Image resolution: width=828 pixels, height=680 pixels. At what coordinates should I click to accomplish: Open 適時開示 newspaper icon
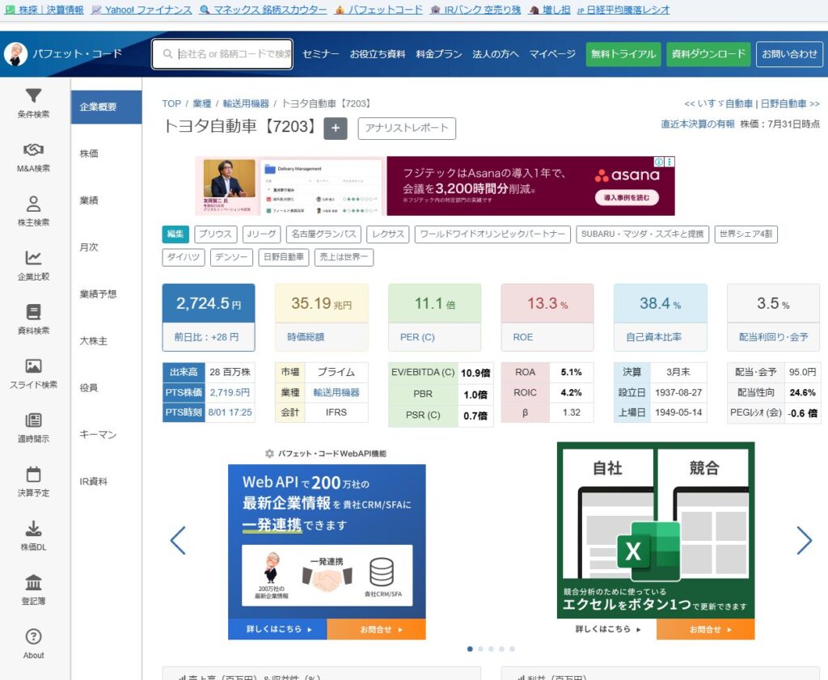pos(33,420)
